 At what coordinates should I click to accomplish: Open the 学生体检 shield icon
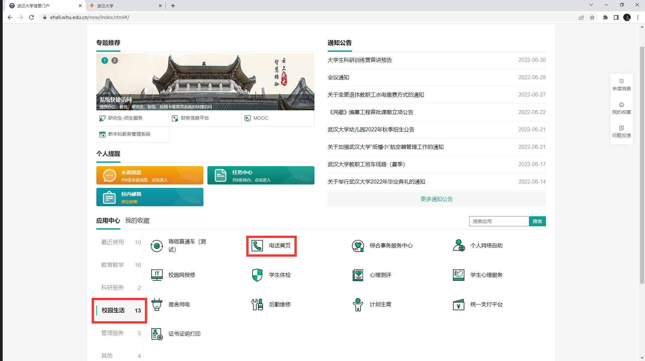(257, 275)
